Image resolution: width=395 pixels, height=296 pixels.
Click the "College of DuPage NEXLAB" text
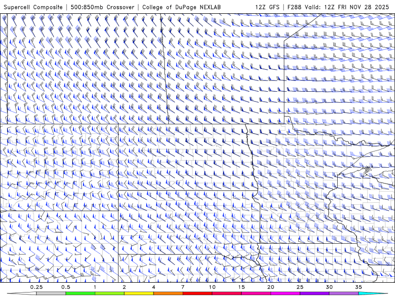[x=181, y=7]
